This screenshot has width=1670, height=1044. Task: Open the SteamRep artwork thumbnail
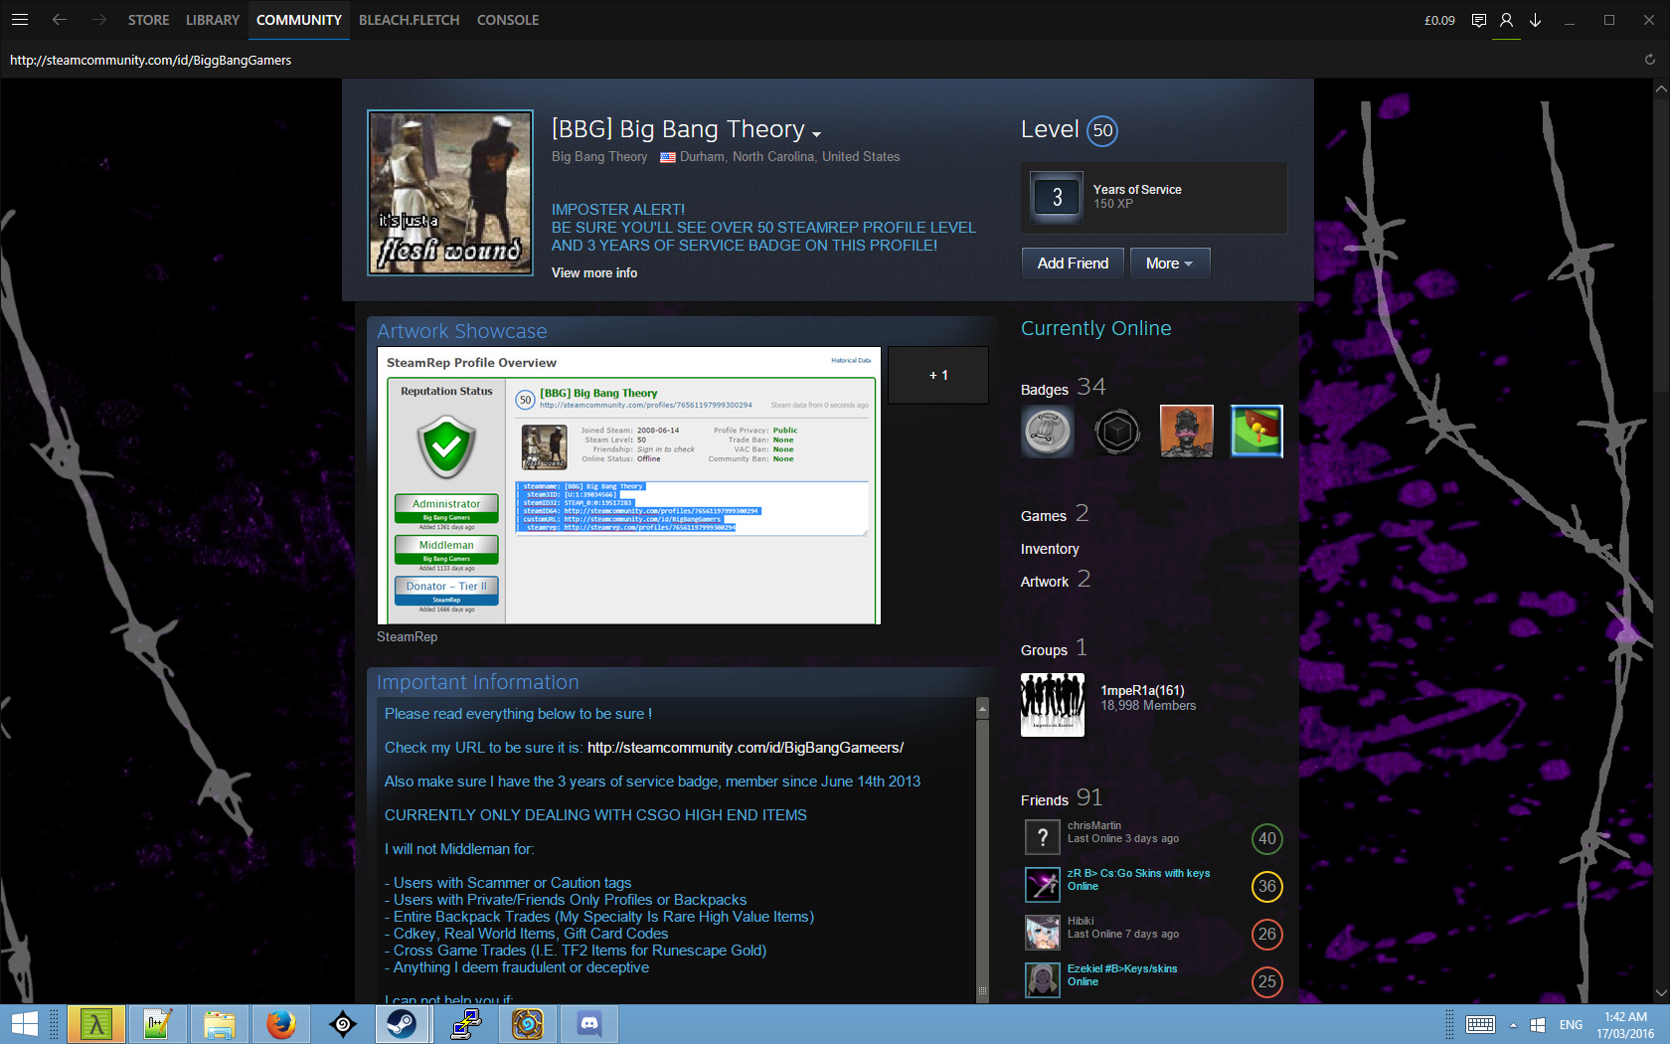click(x=628, y=485)
